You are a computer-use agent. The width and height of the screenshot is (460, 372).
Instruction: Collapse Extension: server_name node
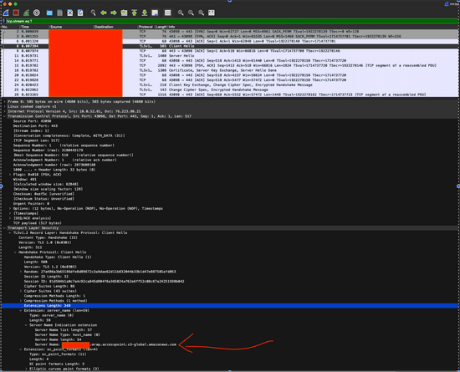point(21,310)
